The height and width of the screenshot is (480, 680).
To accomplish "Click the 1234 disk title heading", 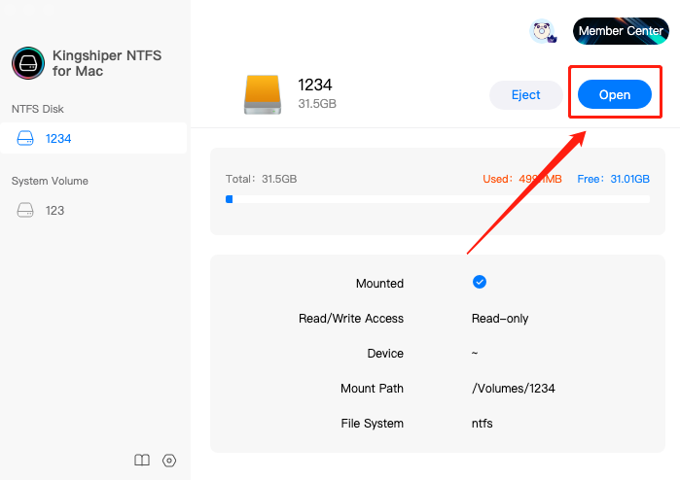I will [315, 85].
